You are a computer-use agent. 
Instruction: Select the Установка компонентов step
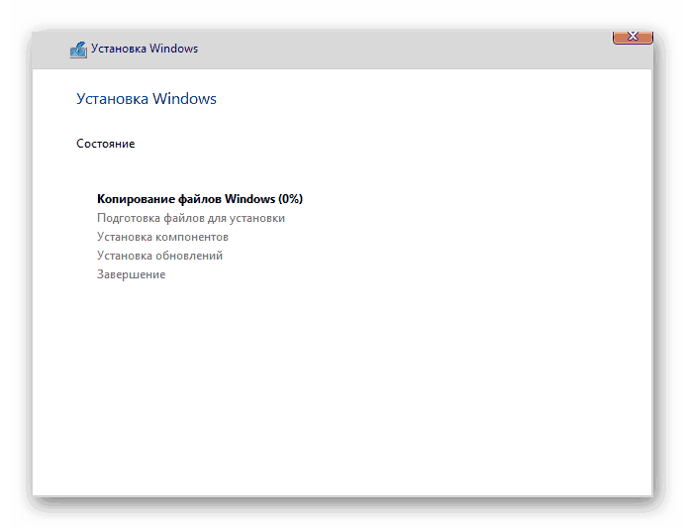coord(162,237)
